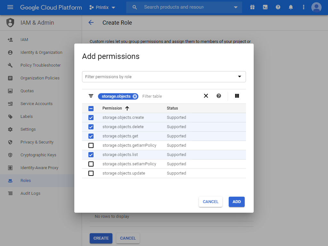The width and height of the screenshot is (328, 246).
Task: Open the Printix project selector
Action: pyautogui.click(x=102, y=7)
